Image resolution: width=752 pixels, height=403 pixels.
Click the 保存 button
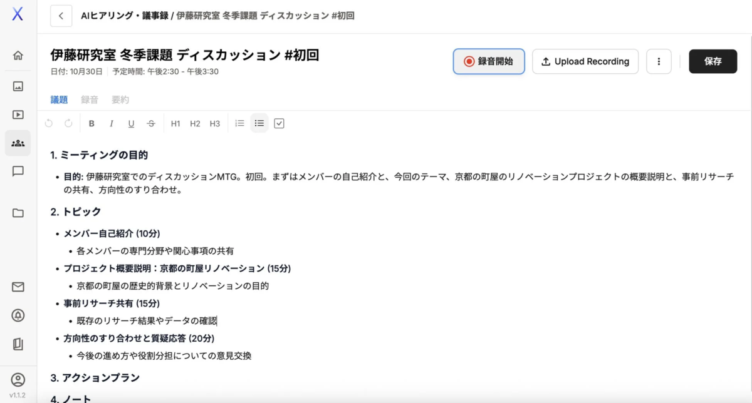(713, 61)
